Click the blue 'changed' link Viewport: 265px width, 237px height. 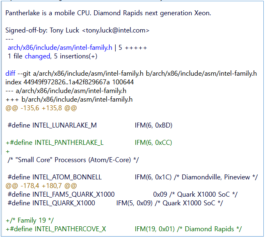pyautogui.click(x=38, y=56)
